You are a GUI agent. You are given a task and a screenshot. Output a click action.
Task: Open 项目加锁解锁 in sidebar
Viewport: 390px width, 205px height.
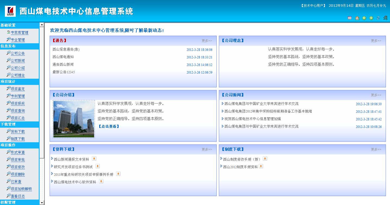[21, 189]
